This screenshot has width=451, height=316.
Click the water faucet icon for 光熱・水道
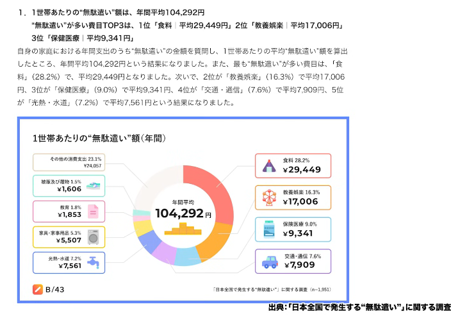(94, 262)
